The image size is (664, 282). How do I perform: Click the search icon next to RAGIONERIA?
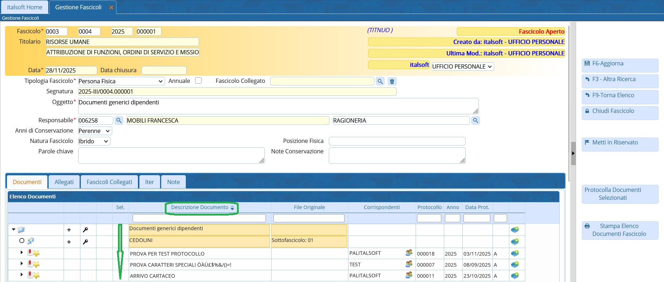coord(475,120)
